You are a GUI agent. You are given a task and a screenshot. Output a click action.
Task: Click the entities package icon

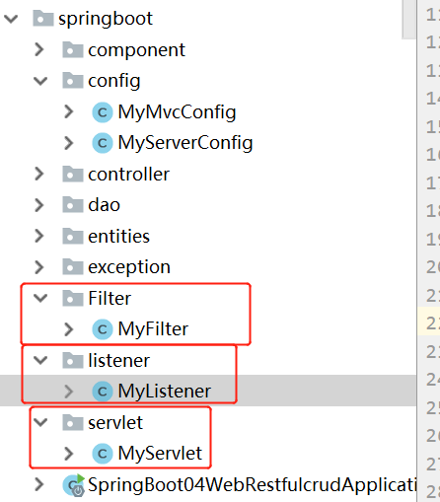73,236
